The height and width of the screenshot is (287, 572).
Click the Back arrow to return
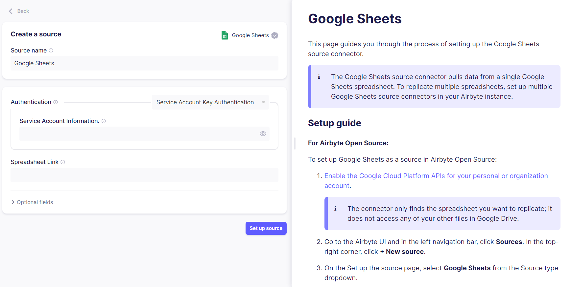coord(11,11)
